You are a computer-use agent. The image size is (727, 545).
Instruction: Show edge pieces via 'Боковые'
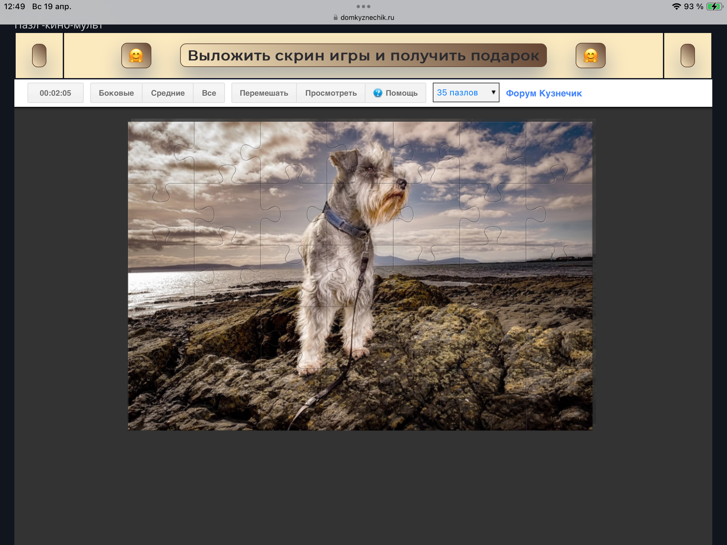(116, 93)
